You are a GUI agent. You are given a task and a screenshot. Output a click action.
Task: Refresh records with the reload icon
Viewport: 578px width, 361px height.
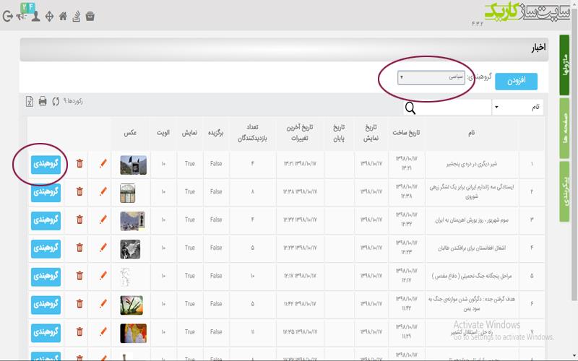[56, 101]
